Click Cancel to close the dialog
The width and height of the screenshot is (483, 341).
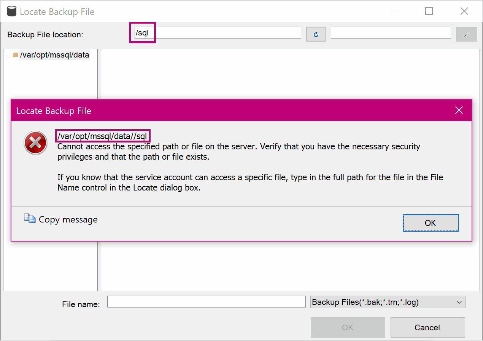tap(427, 327)
